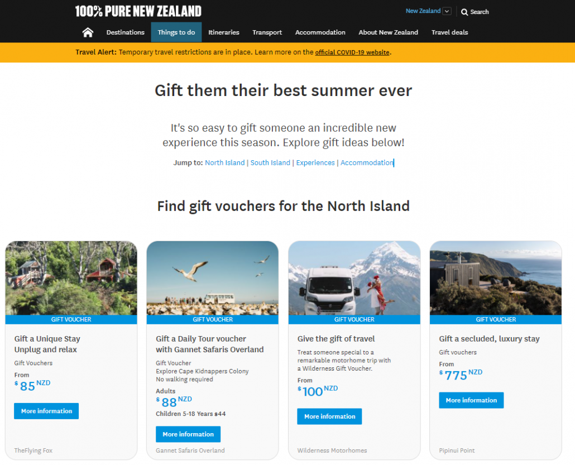Open the gannet colony tour image

[213, 278]
